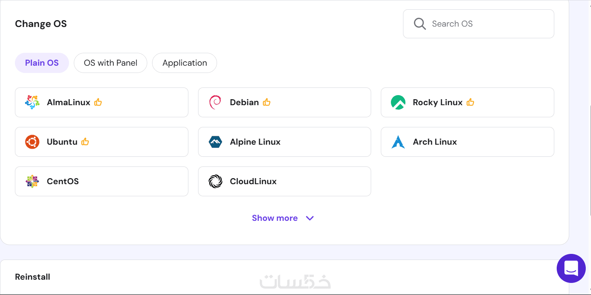The width and height of the screenshot is (591, 295).
Task: Focus the Search OS input field
Action: (478, 24)
